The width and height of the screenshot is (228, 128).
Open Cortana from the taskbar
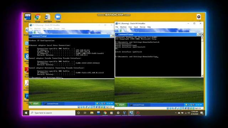pos(78,113)
